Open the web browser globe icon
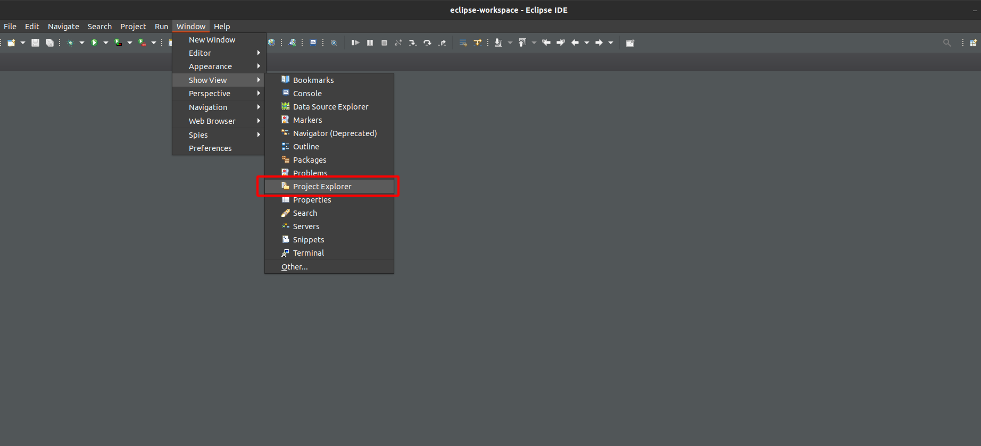The height and width of the screenshot is (446, 981). [272, 43]
